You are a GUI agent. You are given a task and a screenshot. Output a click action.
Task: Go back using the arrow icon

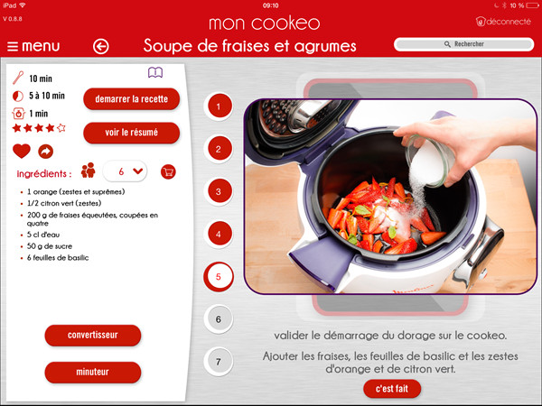[100, 47]
